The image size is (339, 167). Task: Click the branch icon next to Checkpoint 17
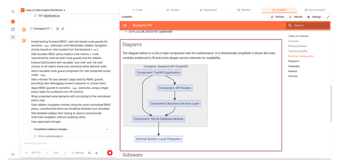pos(63,29)
